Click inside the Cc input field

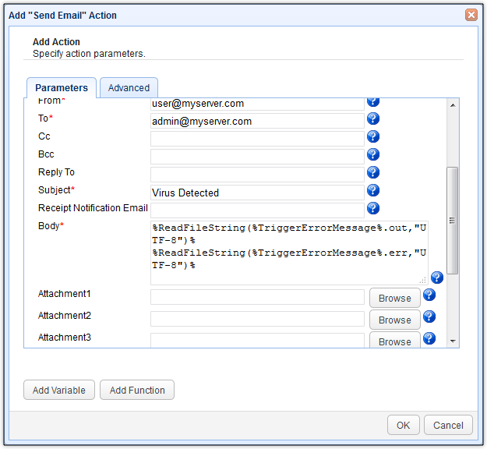[257, 138]
